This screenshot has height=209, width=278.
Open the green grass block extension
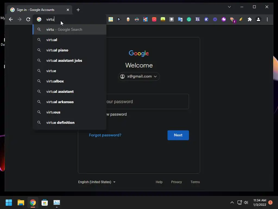[163, 19]
